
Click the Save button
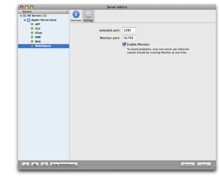point(204,165)
